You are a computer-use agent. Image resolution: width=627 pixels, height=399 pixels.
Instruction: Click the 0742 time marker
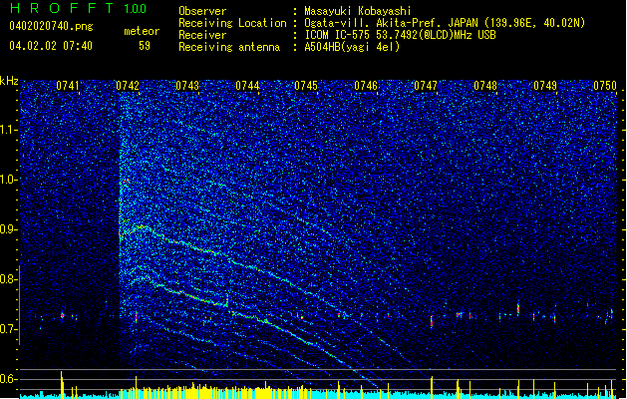point(128,86)
